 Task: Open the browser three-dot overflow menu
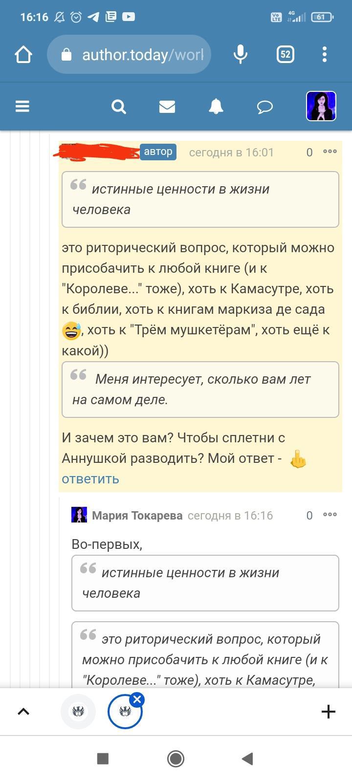tap(325, 54)
